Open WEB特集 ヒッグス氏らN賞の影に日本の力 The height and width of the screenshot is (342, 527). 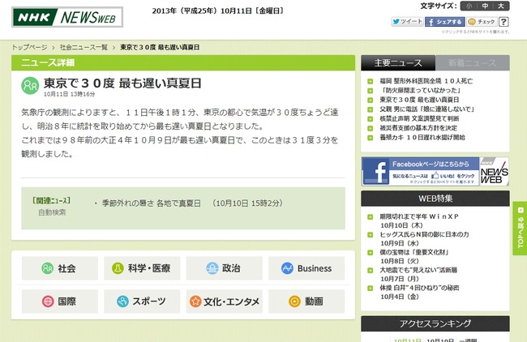424,234
